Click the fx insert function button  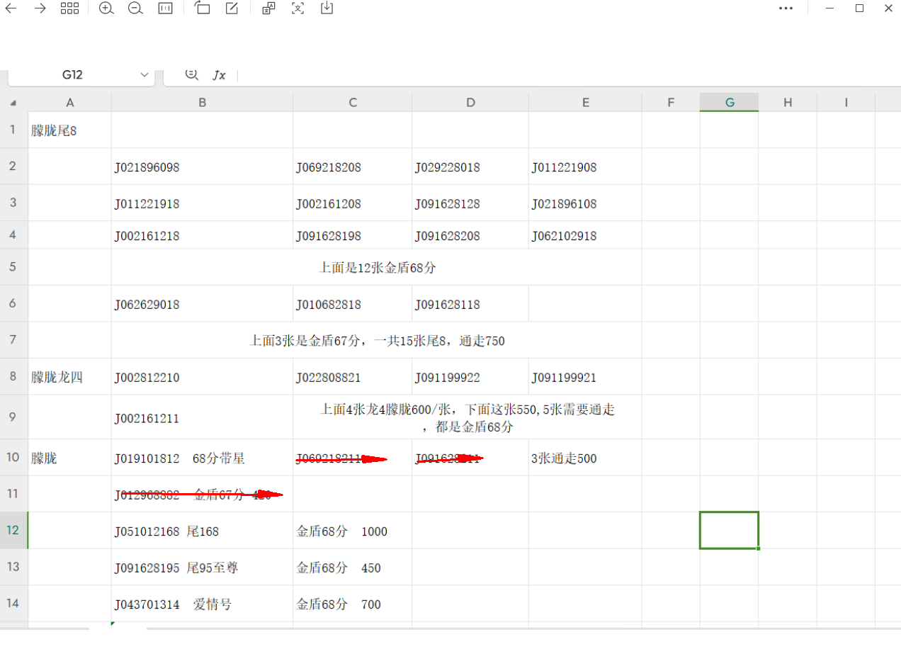click(x=220, y=75)
